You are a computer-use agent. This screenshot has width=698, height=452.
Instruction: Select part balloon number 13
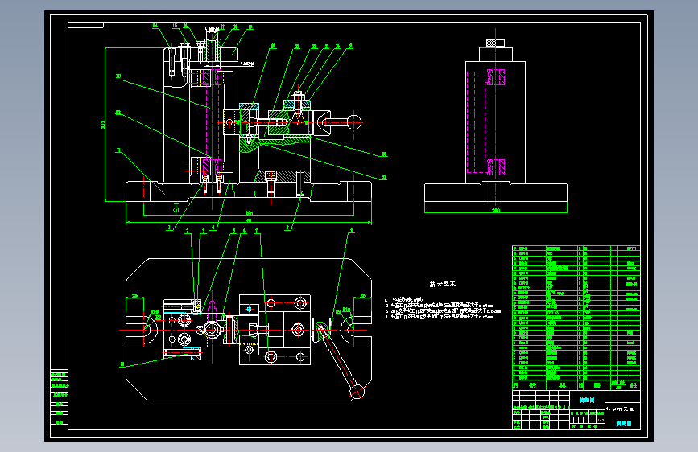(x=118, y=76)
